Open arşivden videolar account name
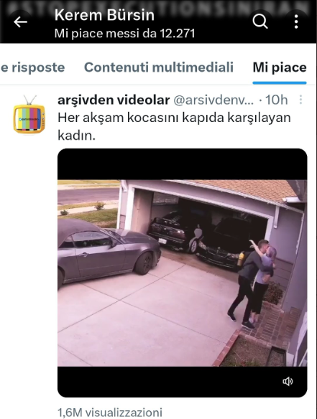This screenshot has height=419, width=317. [114, 100]
